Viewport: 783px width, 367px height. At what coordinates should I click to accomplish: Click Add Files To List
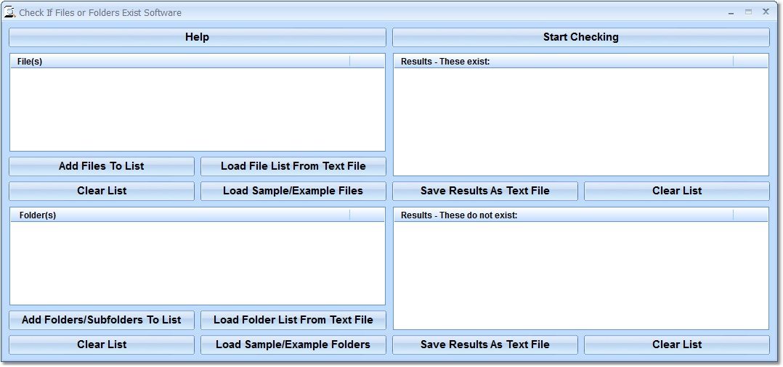(x=102, y=166)
